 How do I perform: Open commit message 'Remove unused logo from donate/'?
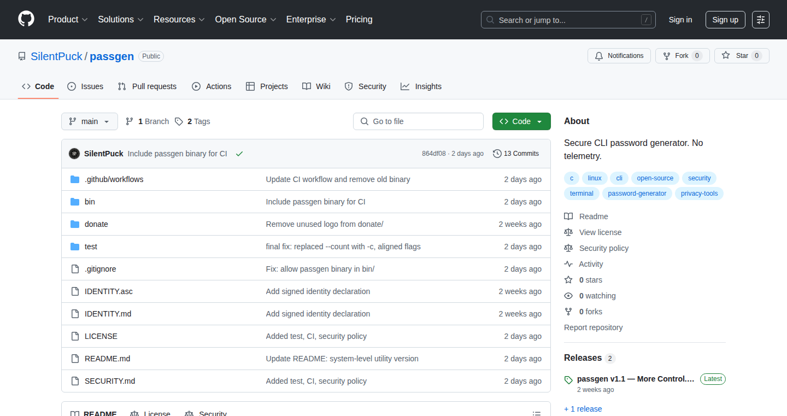tap(325, 224)
